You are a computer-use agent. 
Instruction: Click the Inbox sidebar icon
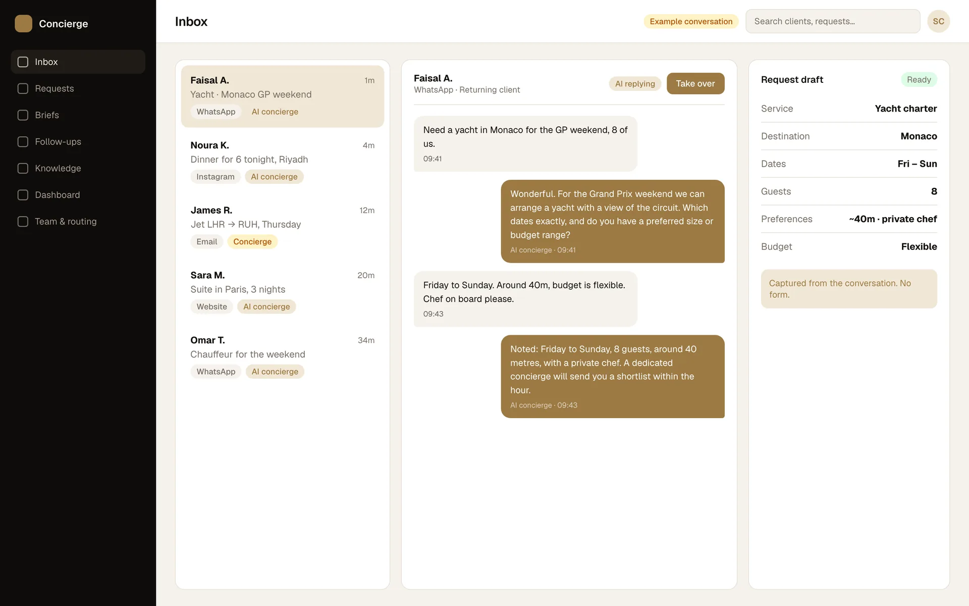(23, 62)
